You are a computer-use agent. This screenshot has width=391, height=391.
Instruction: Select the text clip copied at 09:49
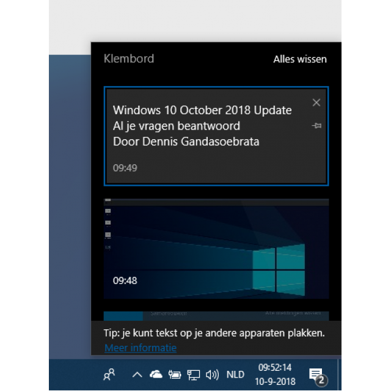[x=216, y=136]
